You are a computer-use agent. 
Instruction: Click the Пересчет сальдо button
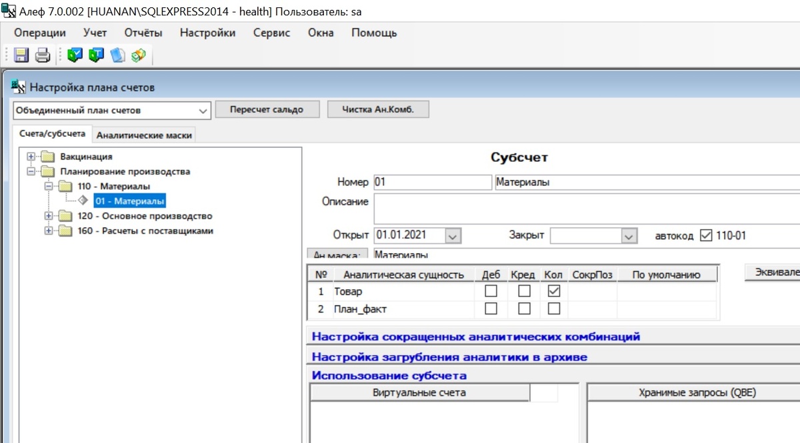pyautogui.click(x=267, y=109)
